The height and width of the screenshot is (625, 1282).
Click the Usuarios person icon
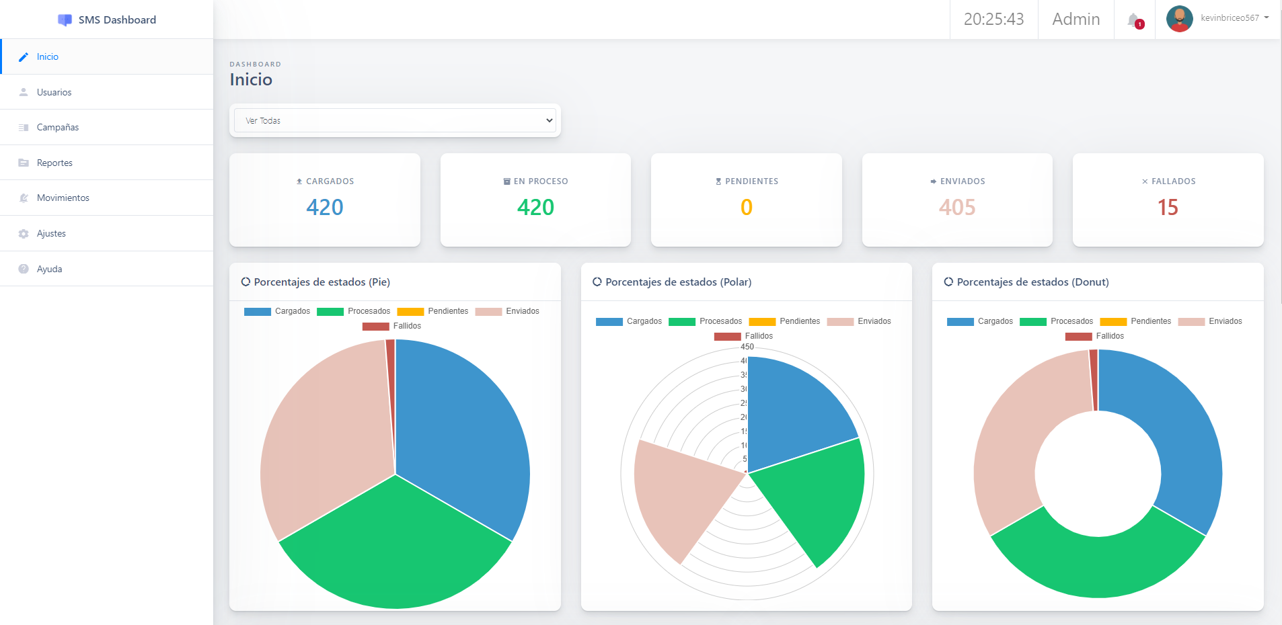click(24, 92)
